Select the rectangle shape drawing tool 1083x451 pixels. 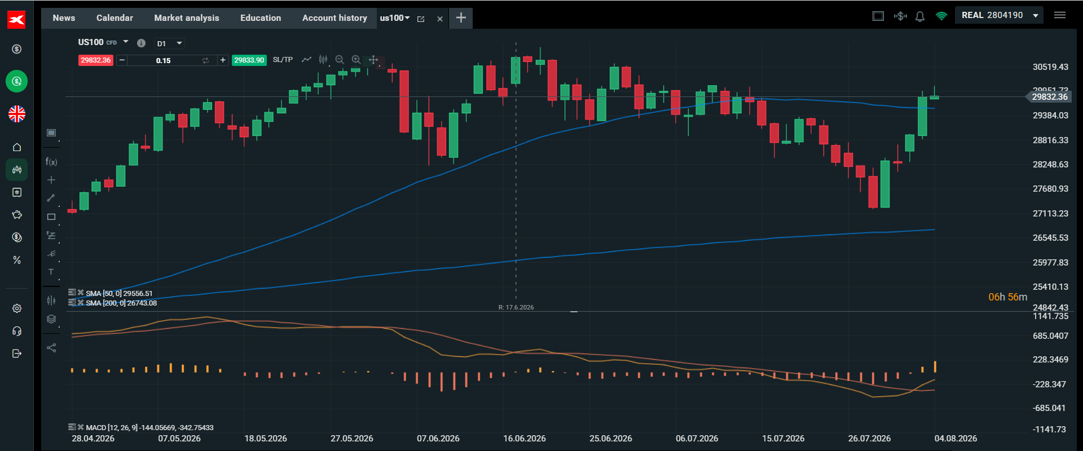click(51, 217)
